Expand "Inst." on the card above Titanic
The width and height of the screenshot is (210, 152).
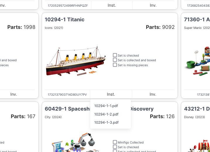click(x=112, y=5)
